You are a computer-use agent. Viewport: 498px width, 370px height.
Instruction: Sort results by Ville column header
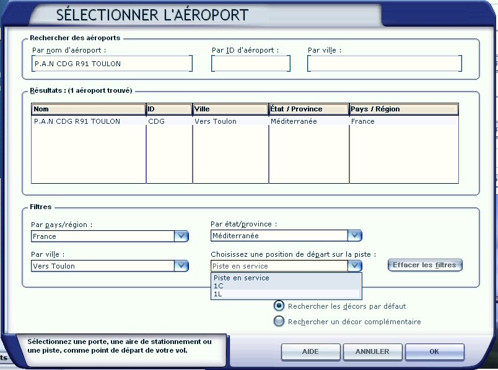[230, 109]
